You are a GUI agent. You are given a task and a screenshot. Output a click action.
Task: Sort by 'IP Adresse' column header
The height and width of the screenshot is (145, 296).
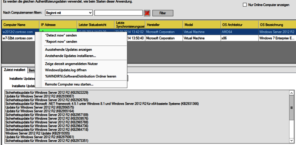[58, 25]
